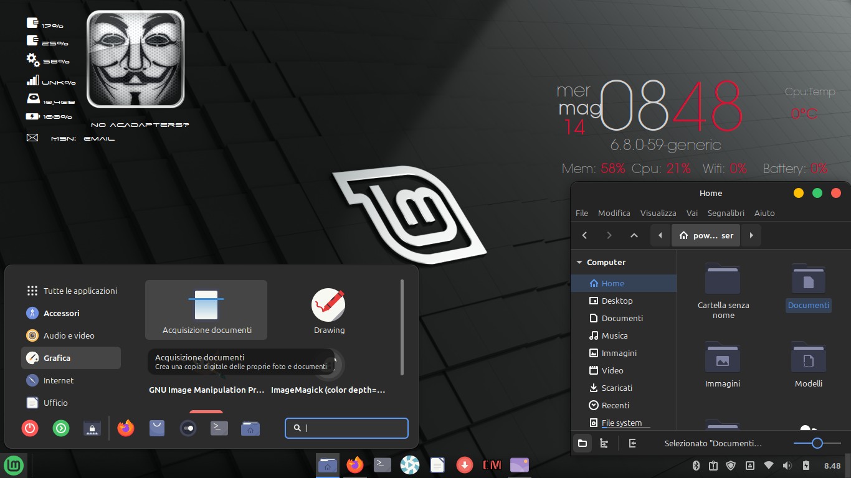Click application menu search field
This screenshot has width=851, height=478.
tap(346, 428)
